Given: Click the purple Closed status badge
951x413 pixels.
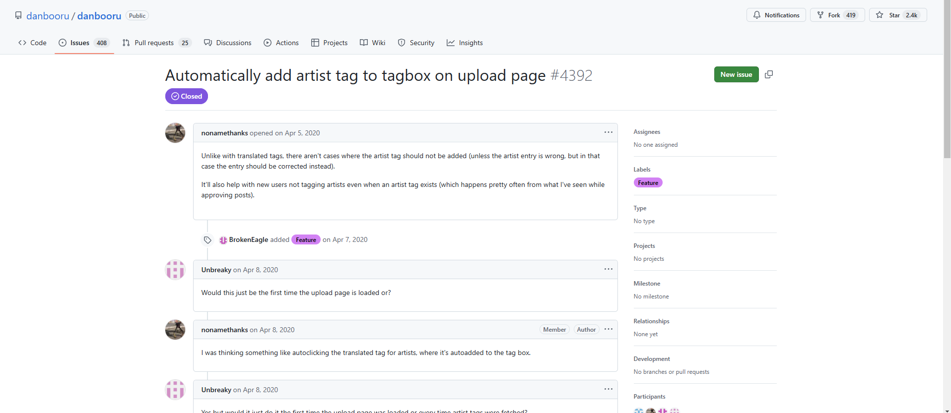Looking at the screenshot, I should [x=187, y=96].
